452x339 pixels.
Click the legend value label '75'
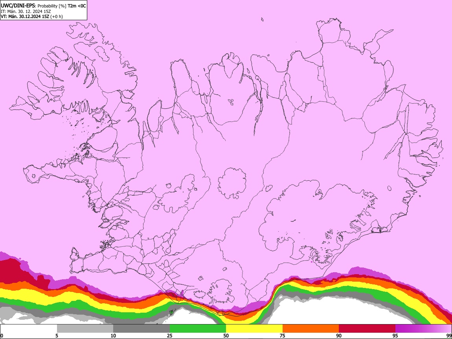283,335
